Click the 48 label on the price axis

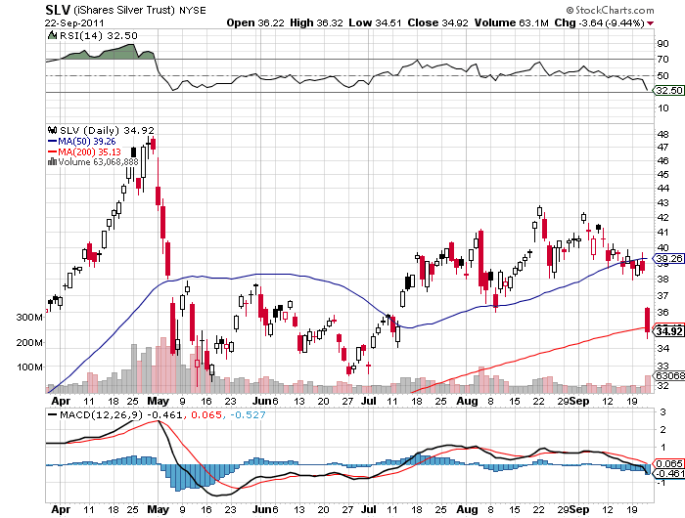(x=662, y=134)
